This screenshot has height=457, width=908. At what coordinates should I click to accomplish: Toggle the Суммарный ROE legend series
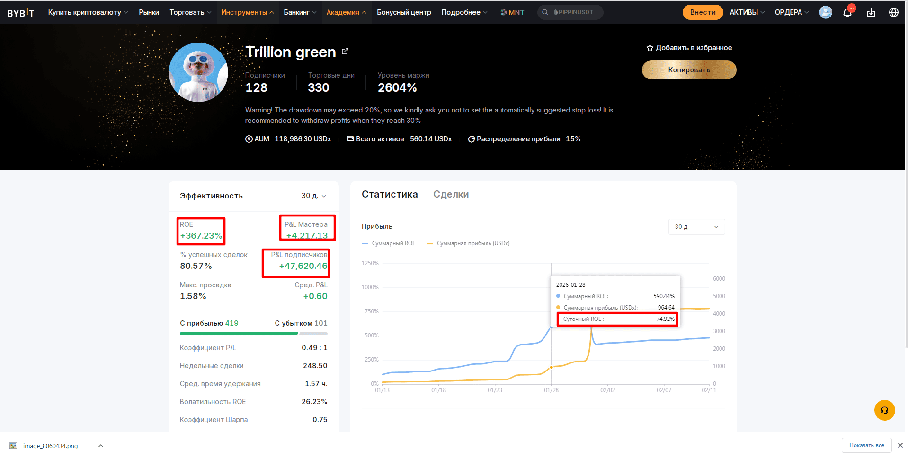pyautogui.click(x=389, y=243)
